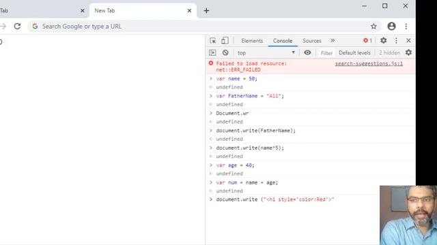Close the active New Tab
The height and width of the screenshot is (245, 437).
[x=189, y=11]
